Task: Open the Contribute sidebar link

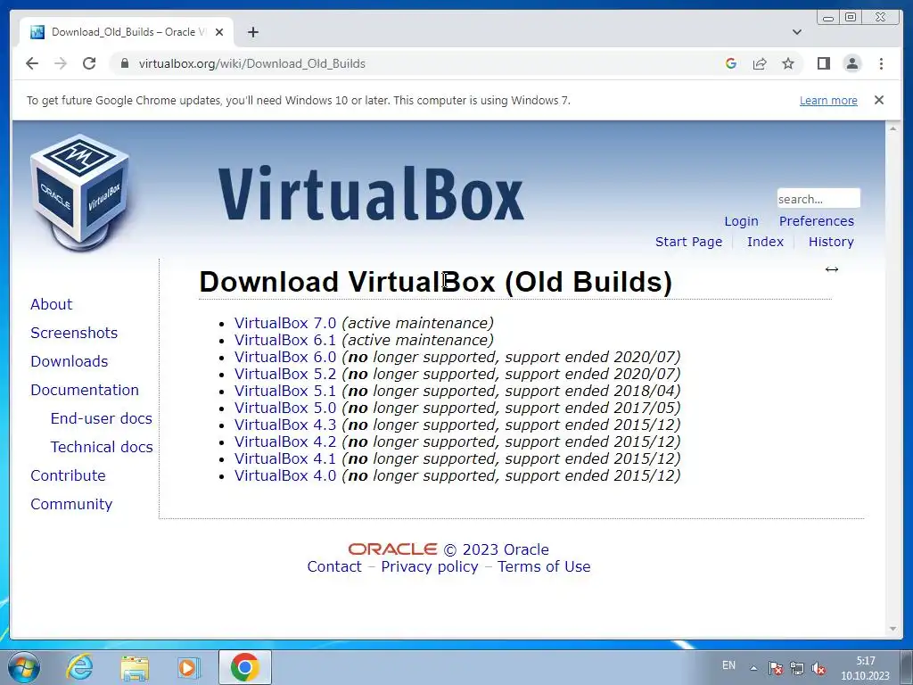Action: (x=68, y=475)
